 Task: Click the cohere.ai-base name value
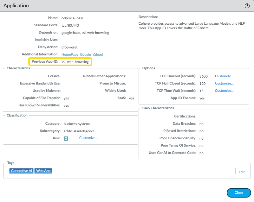(x=73, y=18)
